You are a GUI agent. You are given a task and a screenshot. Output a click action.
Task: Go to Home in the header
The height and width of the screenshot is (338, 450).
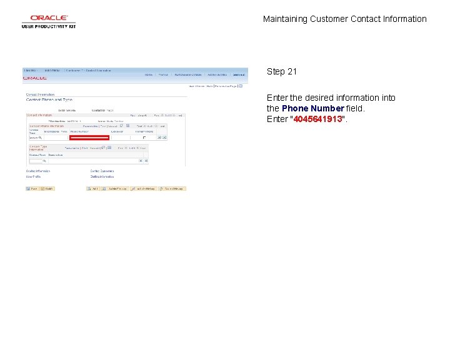tap(148, 74)
